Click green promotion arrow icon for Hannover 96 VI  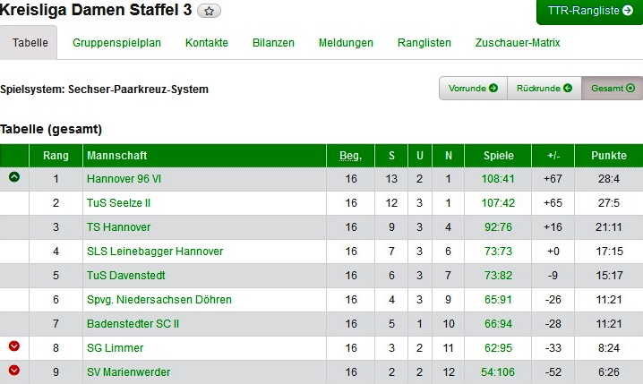click(13, 177)
